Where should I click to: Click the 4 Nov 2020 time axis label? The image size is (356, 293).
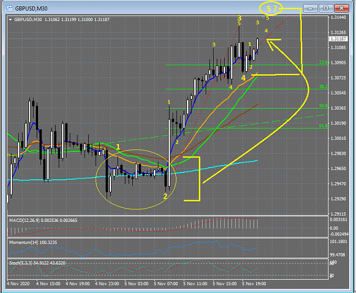pos(18,284)
